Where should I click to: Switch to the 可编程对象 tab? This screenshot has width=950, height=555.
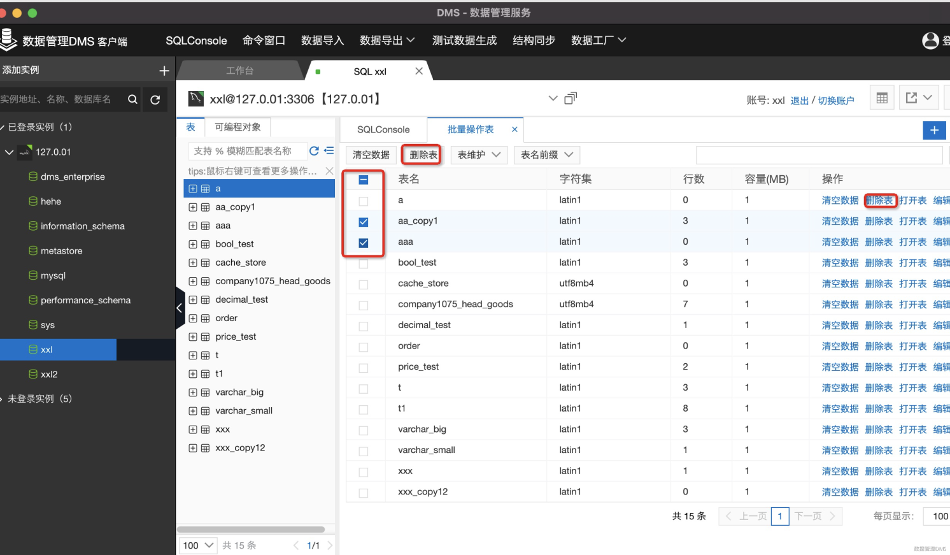[237, 127]
